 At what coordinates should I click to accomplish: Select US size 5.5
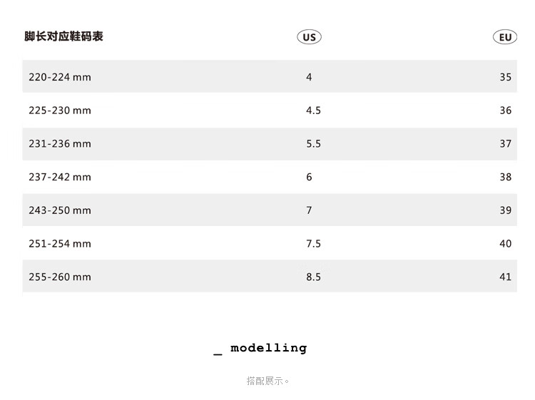tap(313, 144)
